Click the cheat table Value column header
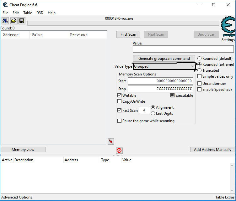The width and height of the screenshot is (236, 201). pyautogui.click(x=127, y=160)
